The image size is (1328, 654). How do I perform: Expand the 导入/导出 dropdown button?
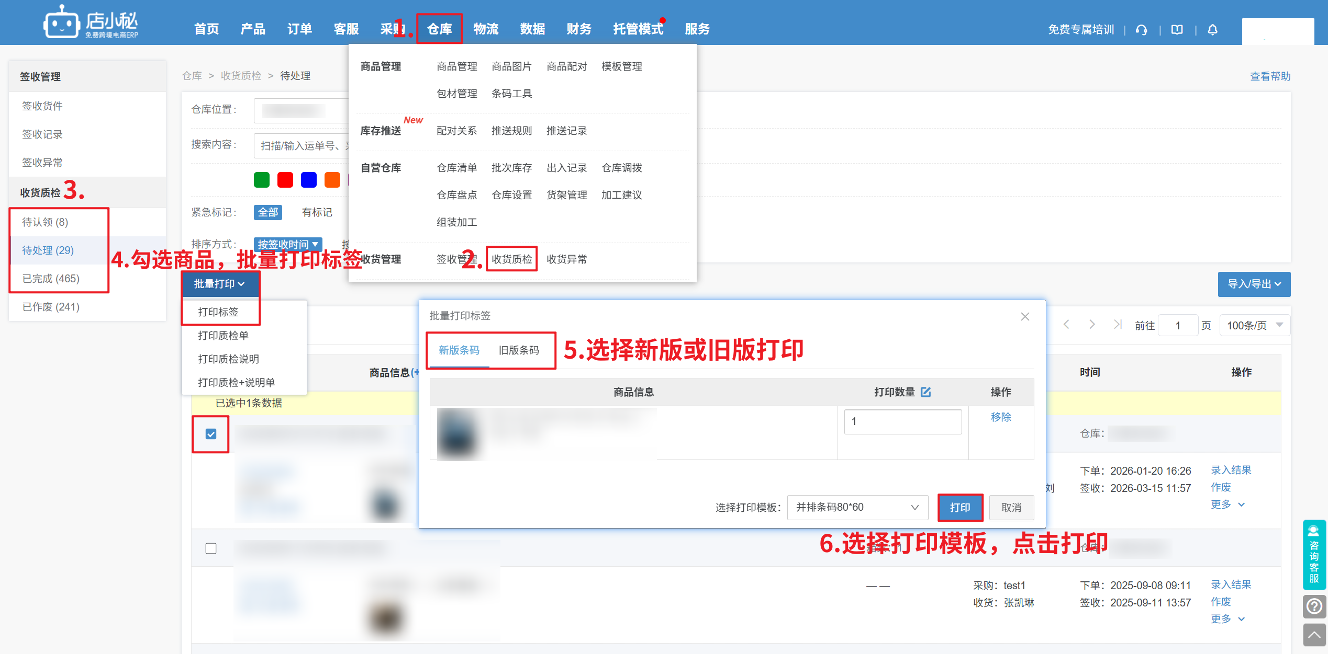click(x=1254, y=284)
